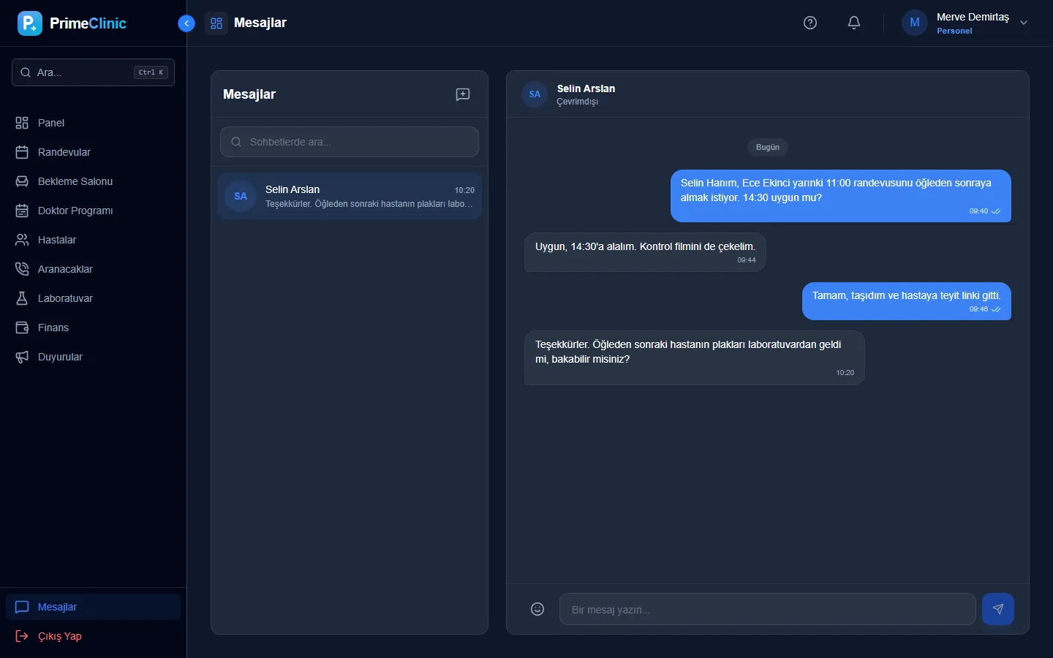Click the Personel role label under user name
1053x658 pixels.
(954, 31)
